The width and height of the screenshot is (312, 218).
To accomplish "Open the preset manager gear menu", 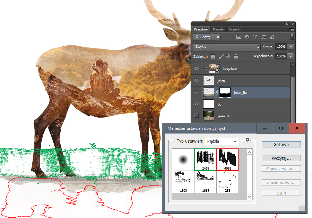I will [248, 140].
